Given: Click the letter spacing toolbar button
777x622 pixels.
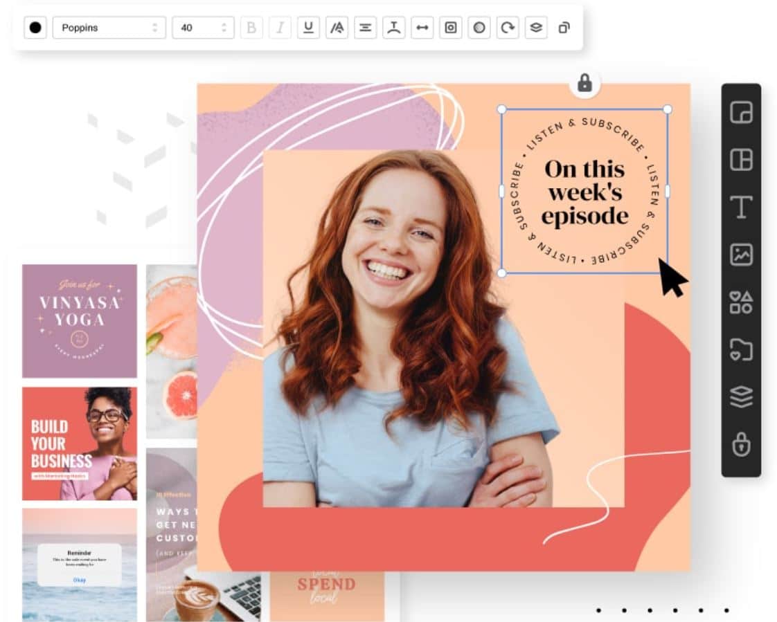Looking at the screenshot, I should (x=422, y=28).
